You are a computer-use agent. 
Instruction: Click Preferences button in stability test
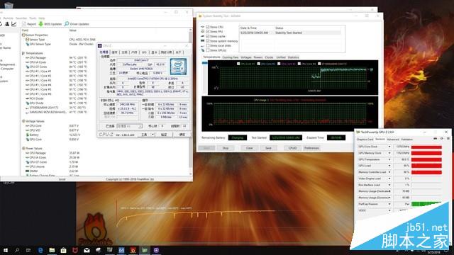coord(311,148)
